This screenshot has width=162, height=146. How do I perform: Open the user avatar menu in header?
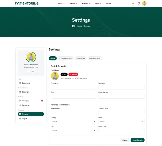pos(144,3)
